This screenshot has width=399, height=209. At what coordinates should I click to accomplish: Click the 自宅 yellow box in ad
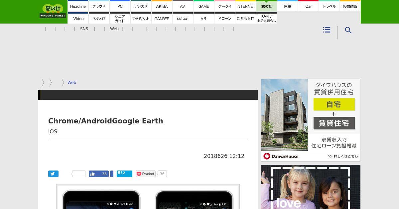[334, 104]
